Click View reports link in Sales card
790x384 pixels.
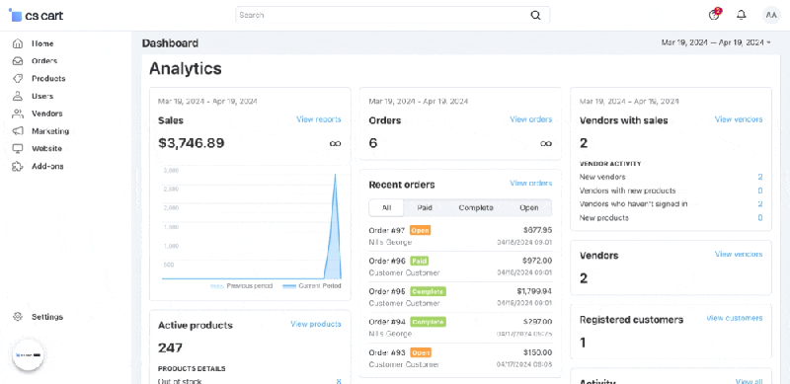click(x=318, y=119)
